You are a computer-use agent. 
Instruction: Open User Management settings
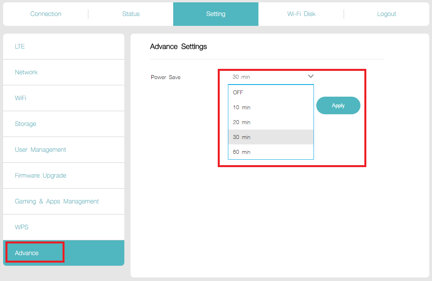[40, 150]
